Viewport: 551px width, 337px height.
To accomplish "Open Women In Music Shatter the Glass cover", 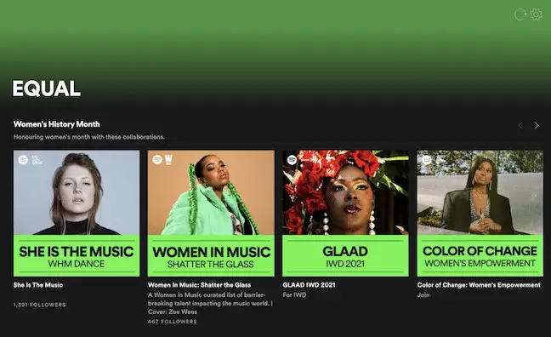I will pos(211,213).
